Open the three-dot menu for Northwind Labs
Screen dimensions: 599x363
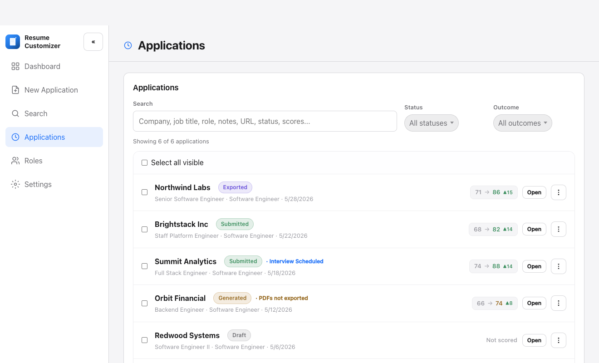click(x=559, y=192)
